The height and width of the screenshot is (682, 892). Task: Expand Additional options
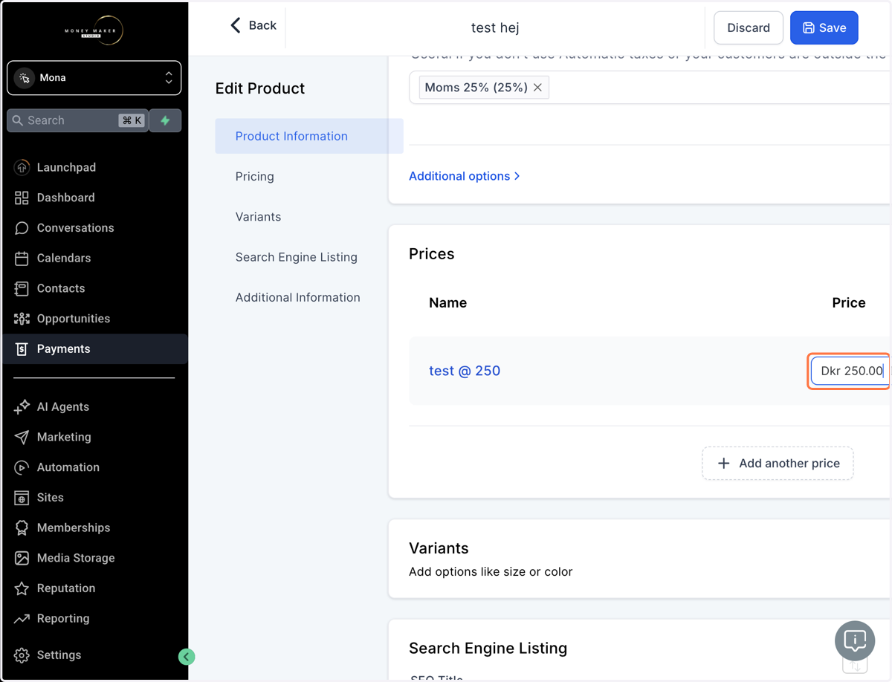464,176
